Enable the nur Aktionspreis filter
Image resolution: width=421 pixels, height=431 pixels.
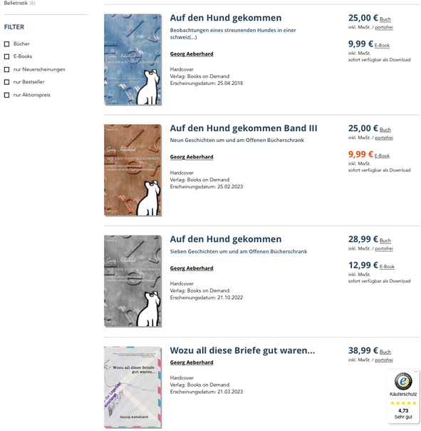click(7, 95)
